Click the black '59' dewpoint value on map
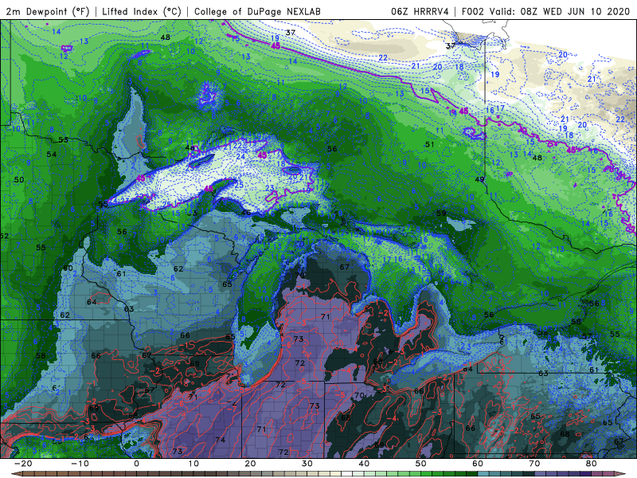 [x=441, y=213]
